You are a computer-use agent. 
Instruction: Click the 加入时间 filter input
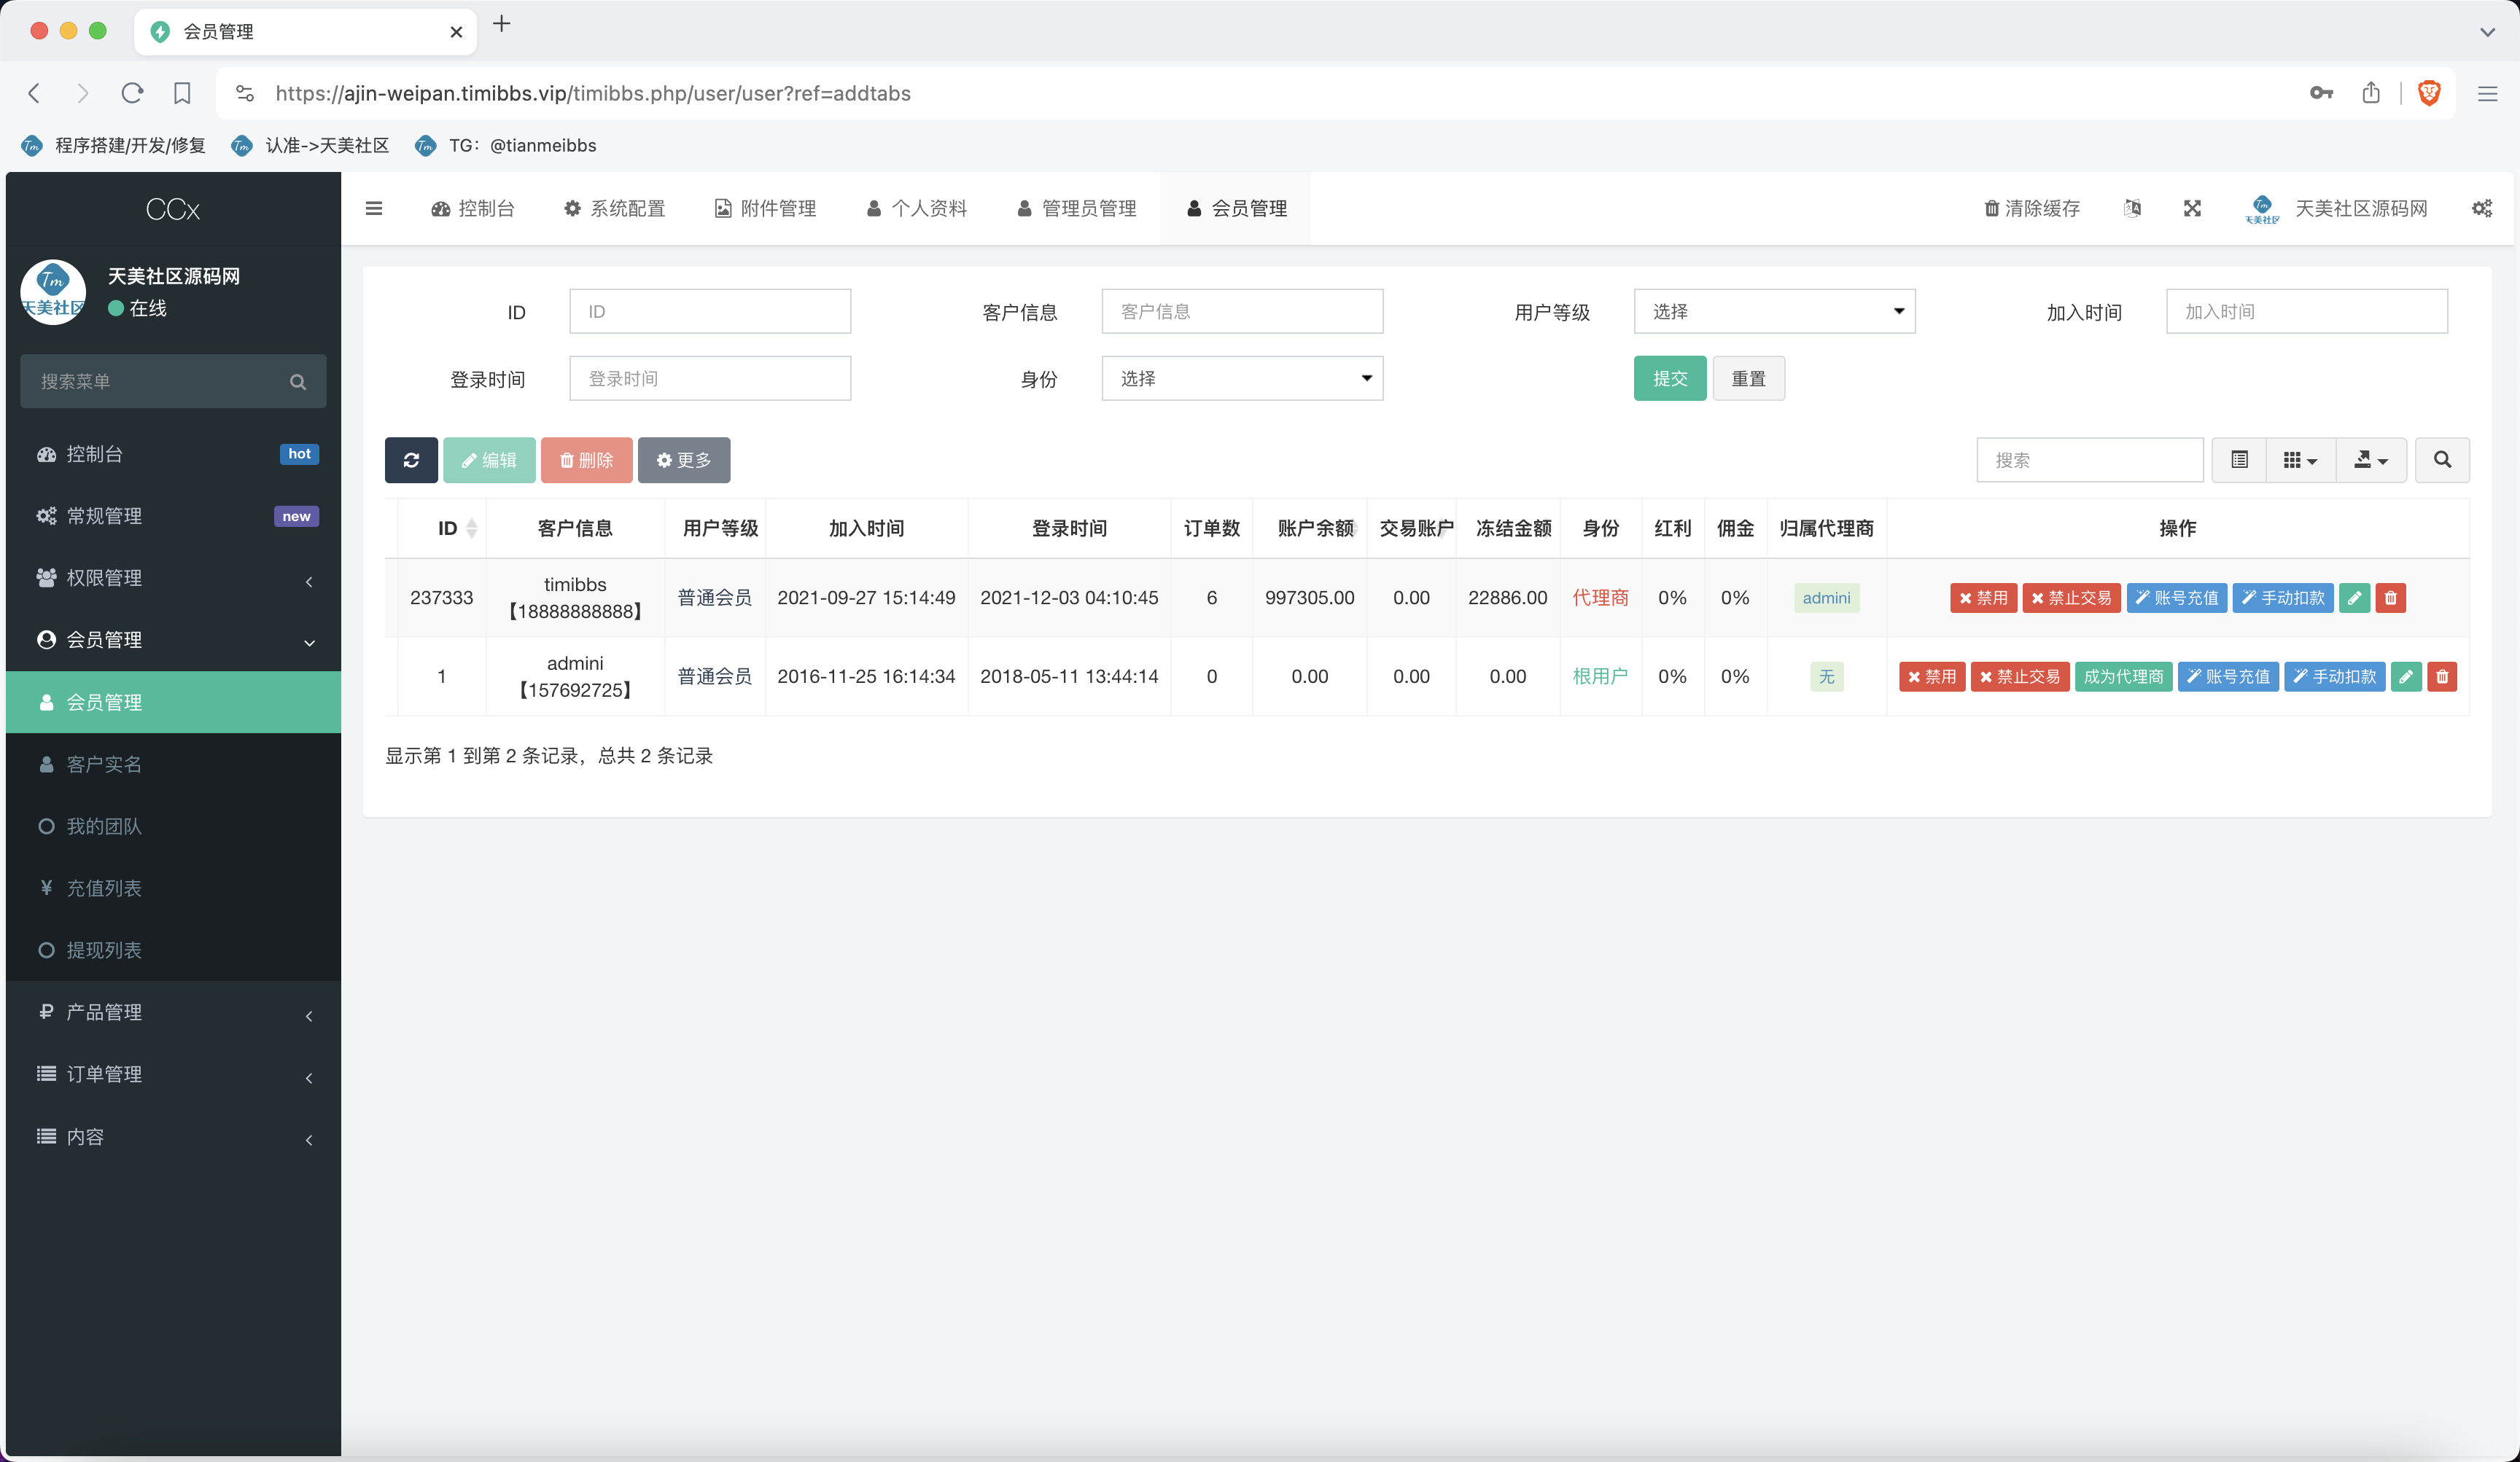coord(2306,312)
